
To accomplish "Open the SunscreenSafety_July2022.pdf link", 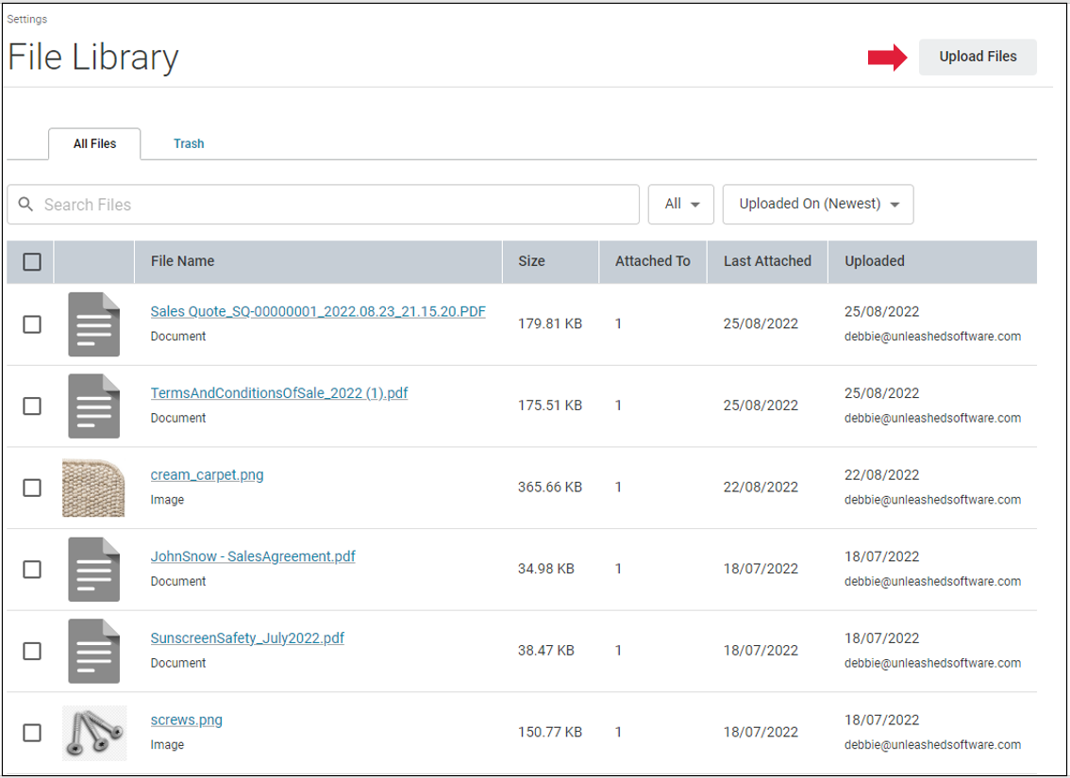I will (x=246, y=637).
